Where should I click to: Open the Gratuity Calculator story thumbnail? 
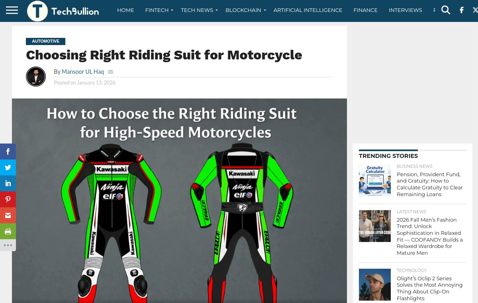click(x=375, y=181)
